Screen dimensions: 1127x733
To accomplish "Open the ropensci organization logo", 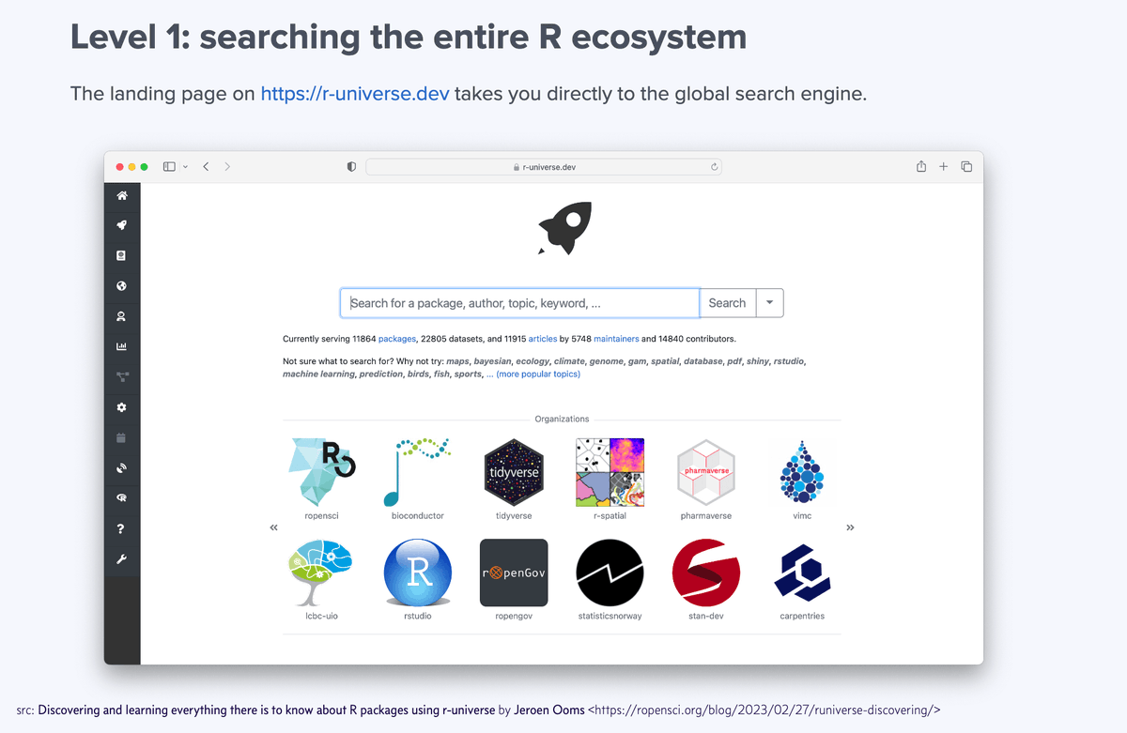I will click(x=321, y=471).
